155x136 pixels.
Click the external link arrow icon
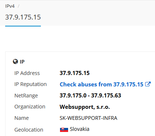(x=148, y=84)
